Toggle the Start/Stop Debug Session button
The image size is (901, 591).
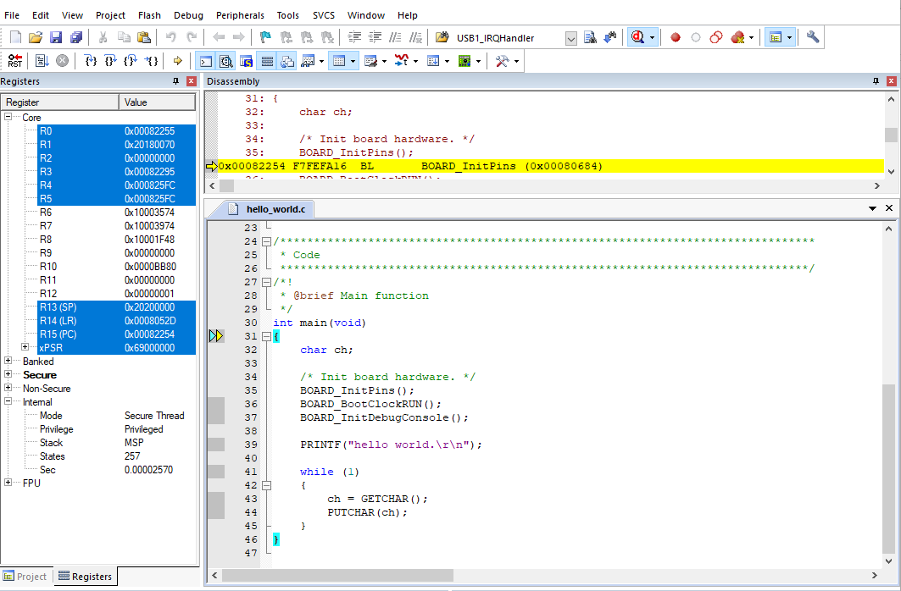pos(638,37)
